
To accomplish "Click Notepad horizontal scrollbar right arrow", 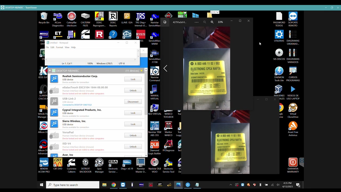I will tap(136, 59).
